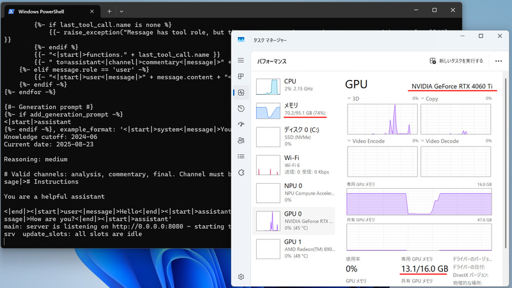Select the Windows PowerShell tab
512x288 pixels.
(52, 12)
